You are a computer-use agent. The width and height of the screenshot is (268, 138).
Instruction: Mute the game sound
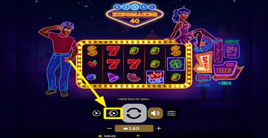point(155,113)
